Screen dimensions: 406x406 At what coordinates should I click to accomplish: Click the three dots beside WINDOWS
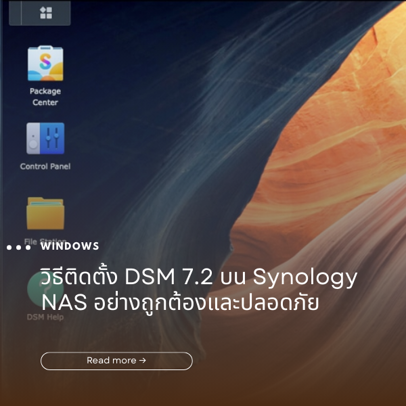click(18, 247)
